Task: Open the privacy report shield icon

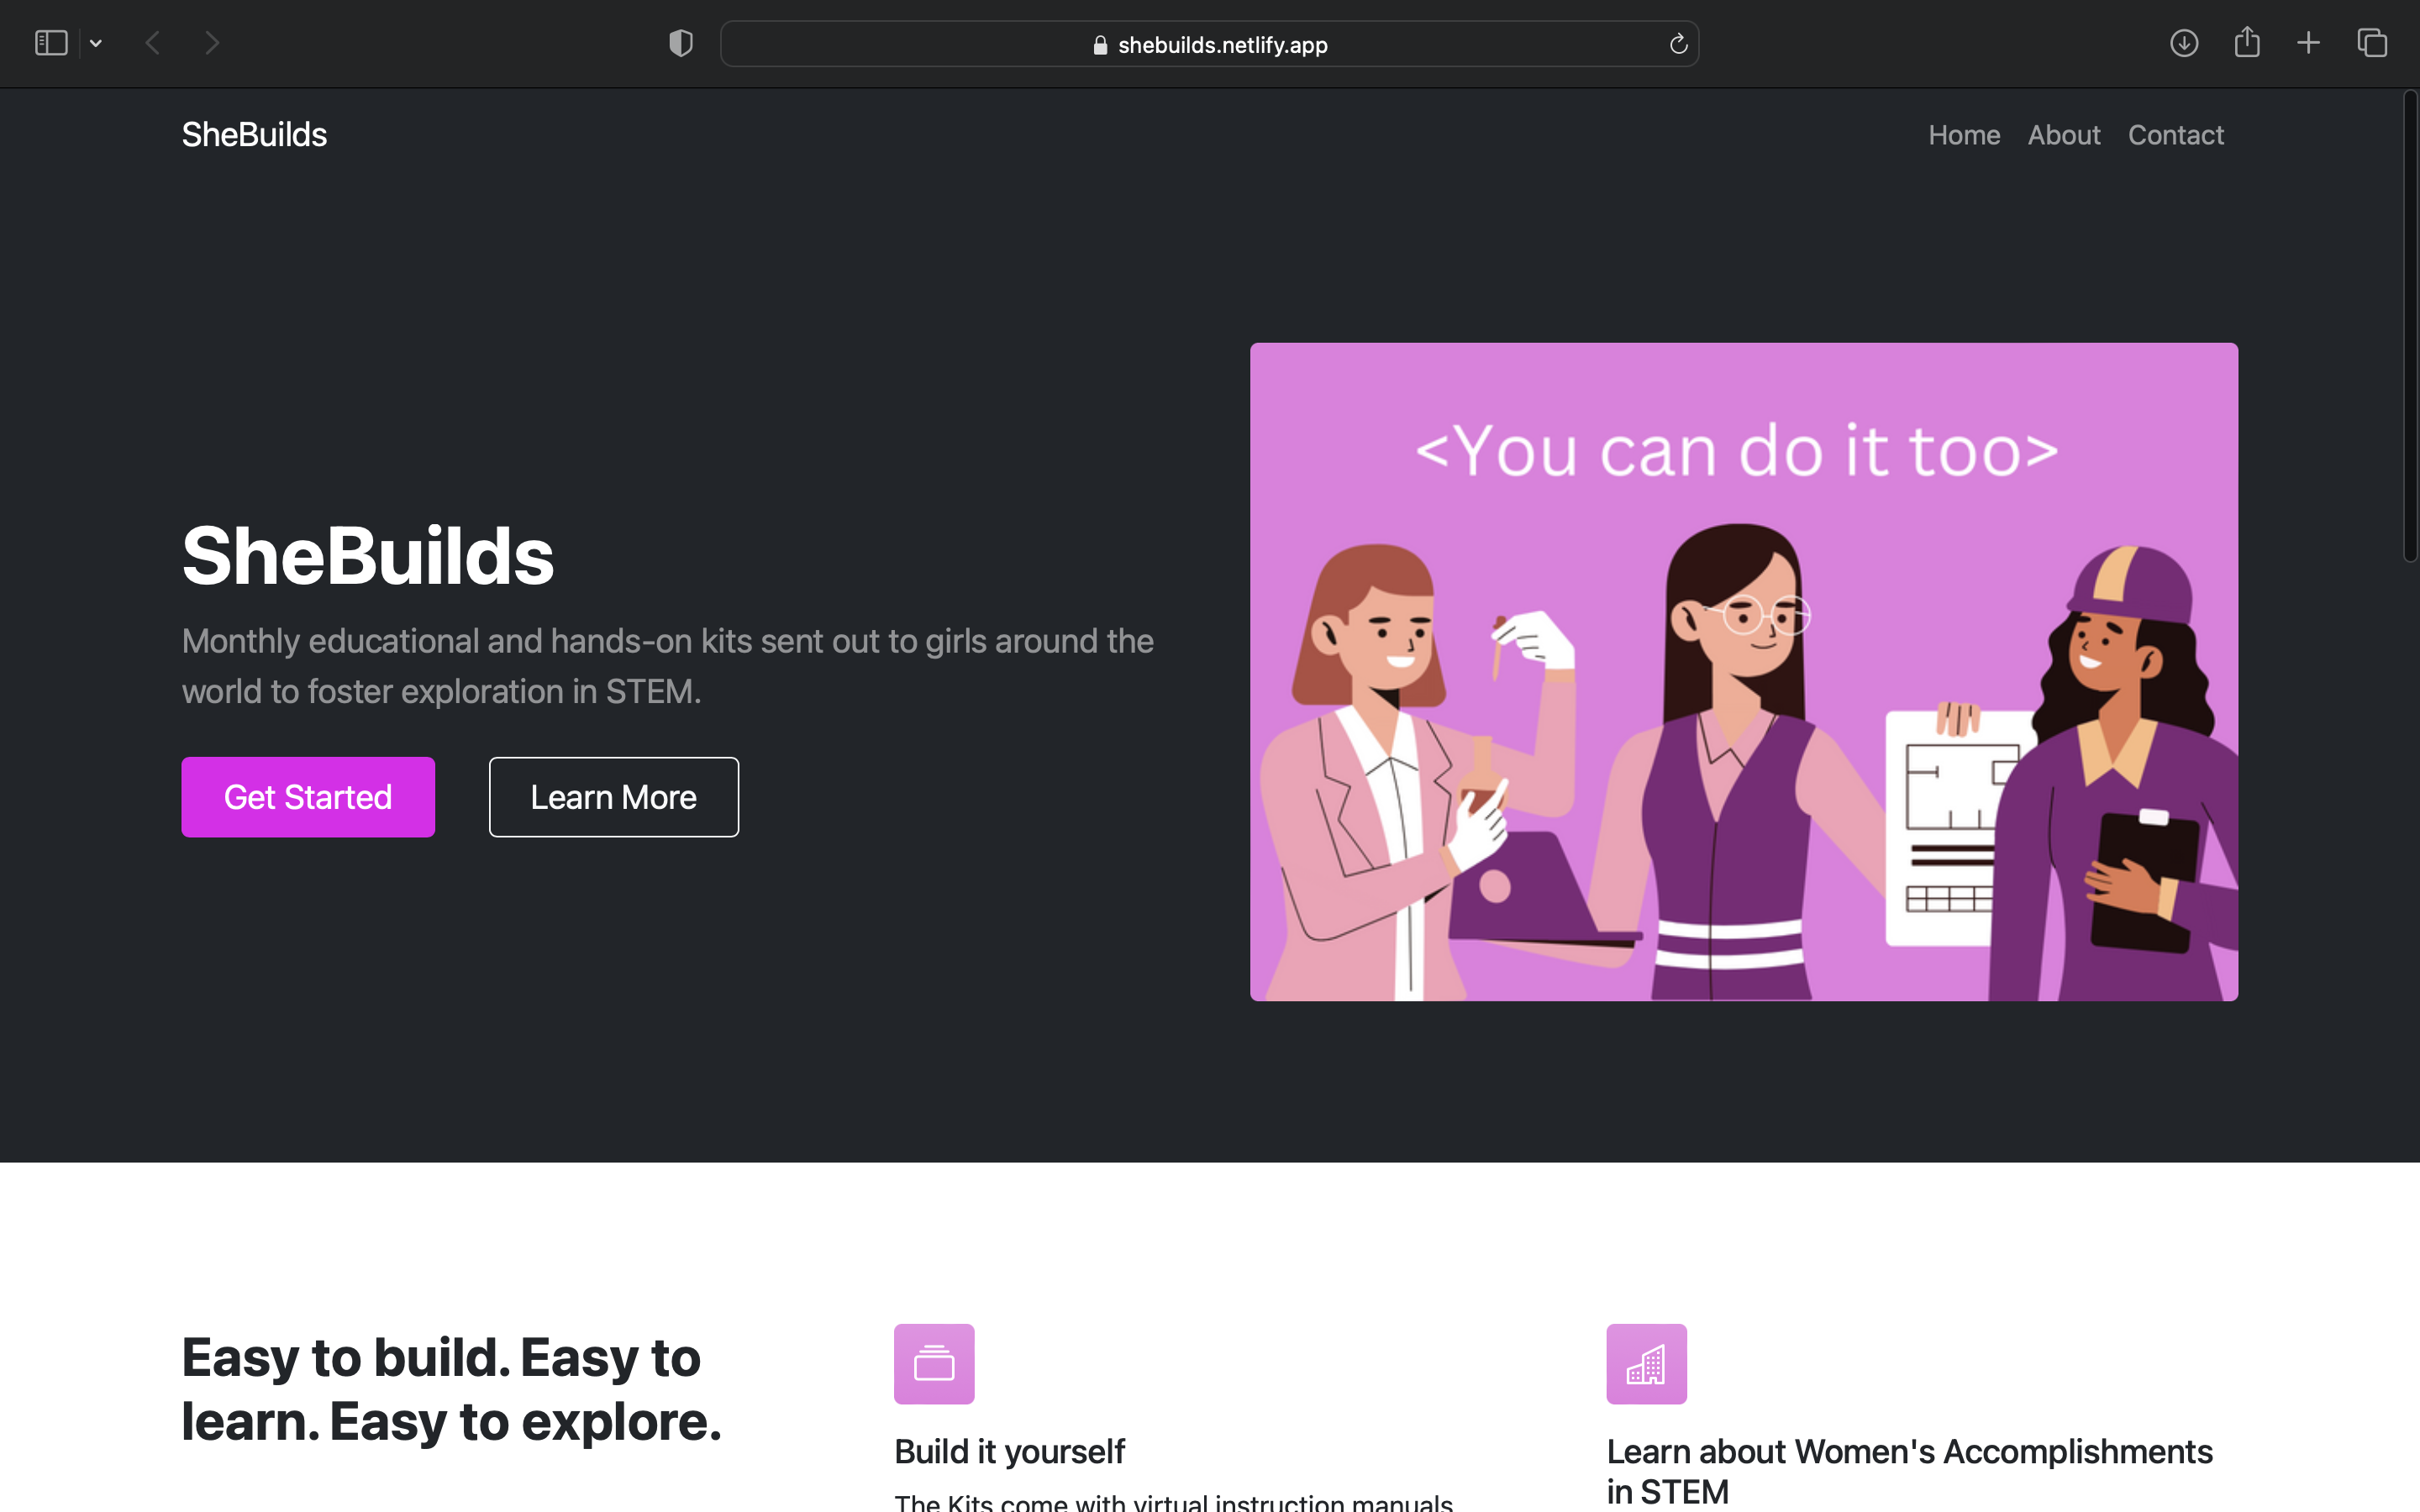Action: click(681, 43)
